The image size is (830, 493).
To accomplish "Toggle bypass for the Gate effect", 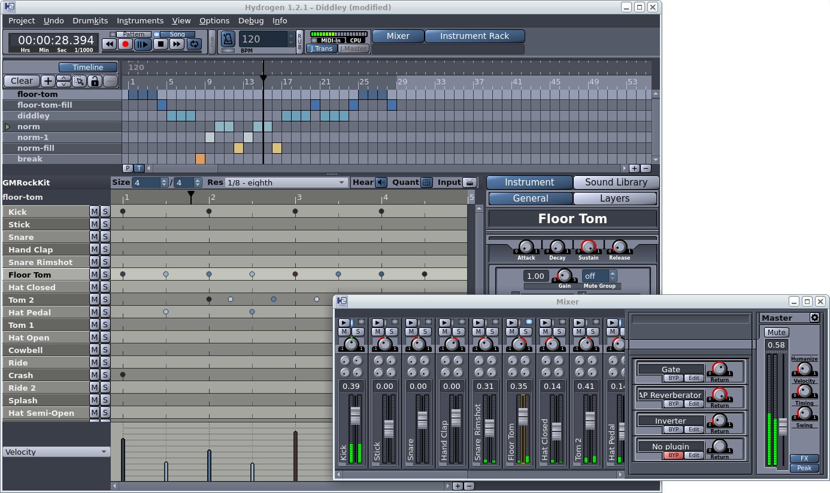I will pyautogui.click(x=674, y=378).
